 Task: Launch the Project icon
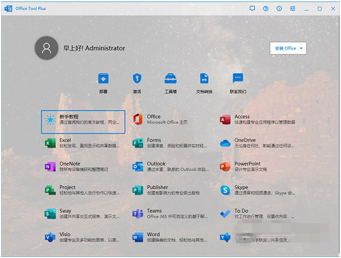tap(50, 190)
